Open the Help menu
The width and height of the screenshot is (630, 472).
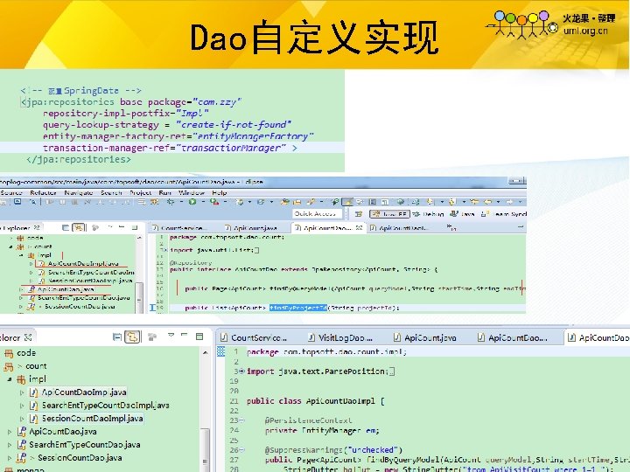pos(220,192)
